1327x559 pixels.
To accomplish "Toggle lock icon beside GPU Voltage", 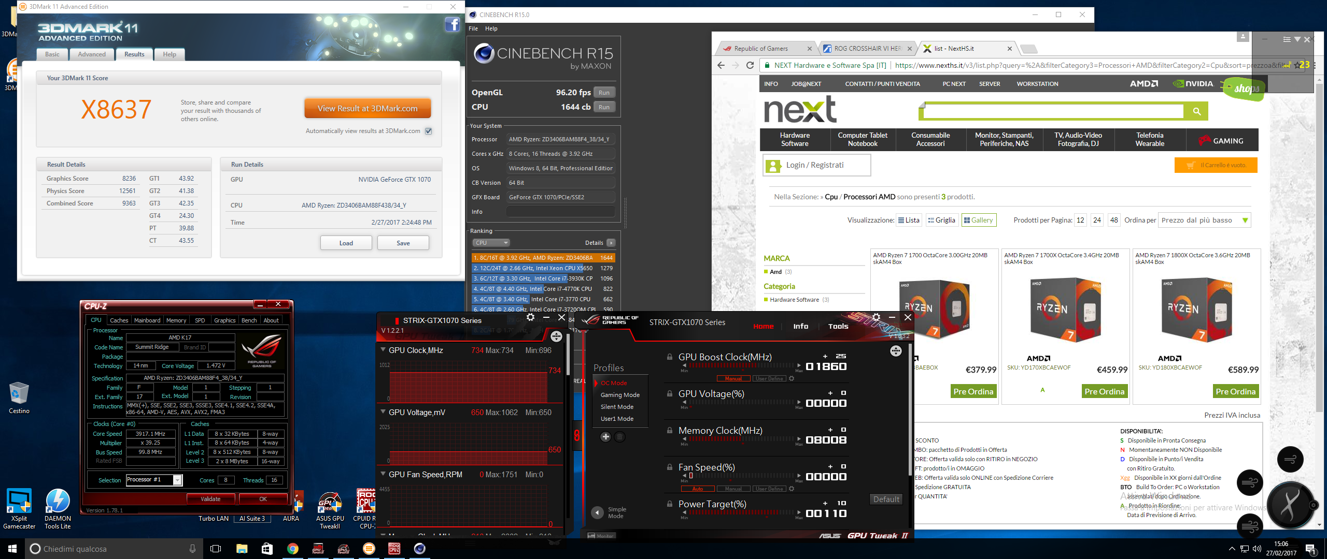I will (x=670, y=394).
